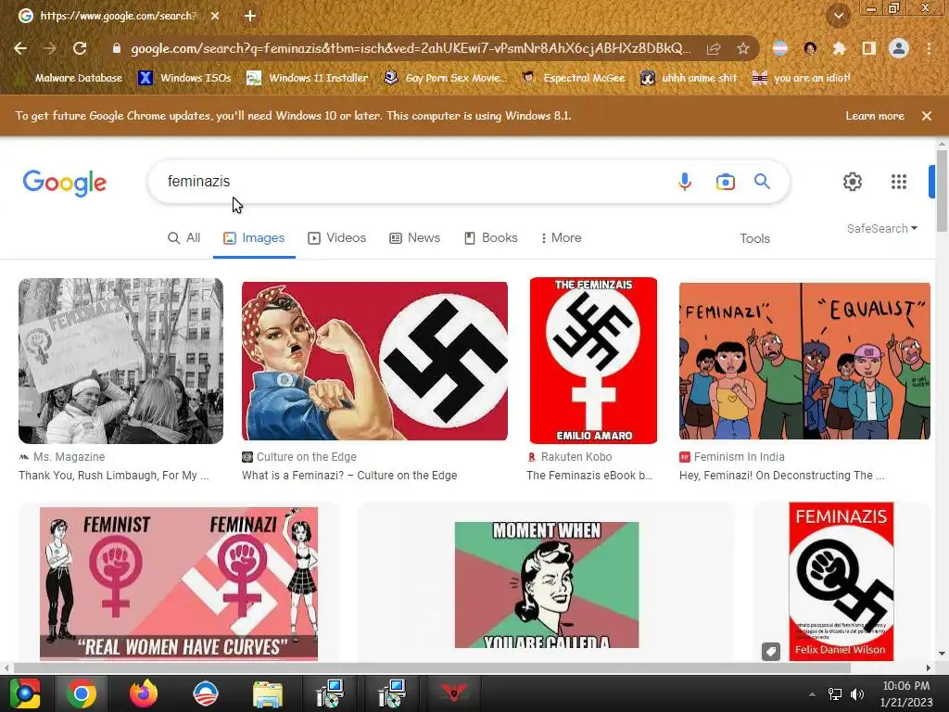Open the Windows 11 Installer bookmark
This screenshot has width=949, height=712.
pos(308,78)
